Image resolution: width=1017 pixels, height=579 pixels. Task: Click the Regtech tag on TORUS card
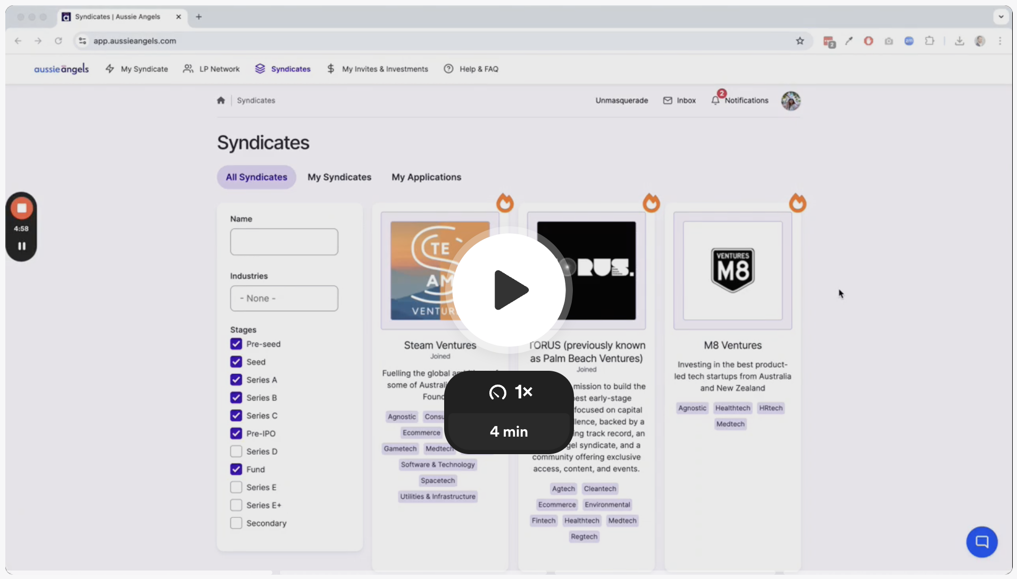(x=584, y=537)
